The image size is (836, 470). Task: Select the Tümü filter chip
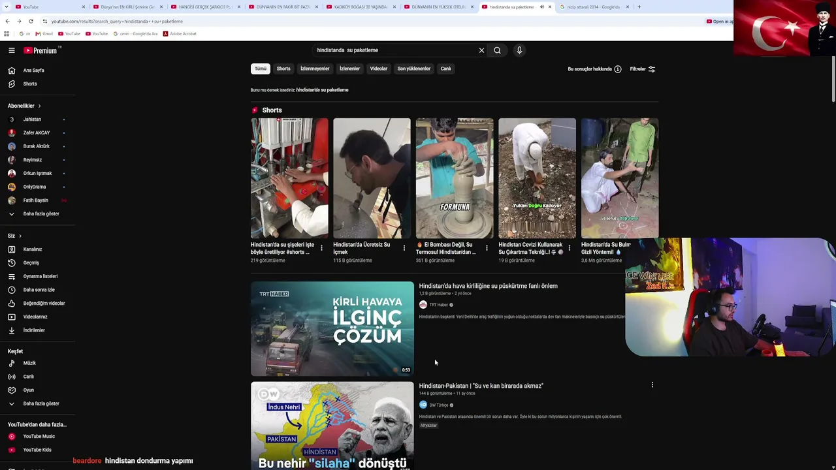pyautogui.click(x=261, y=69)
